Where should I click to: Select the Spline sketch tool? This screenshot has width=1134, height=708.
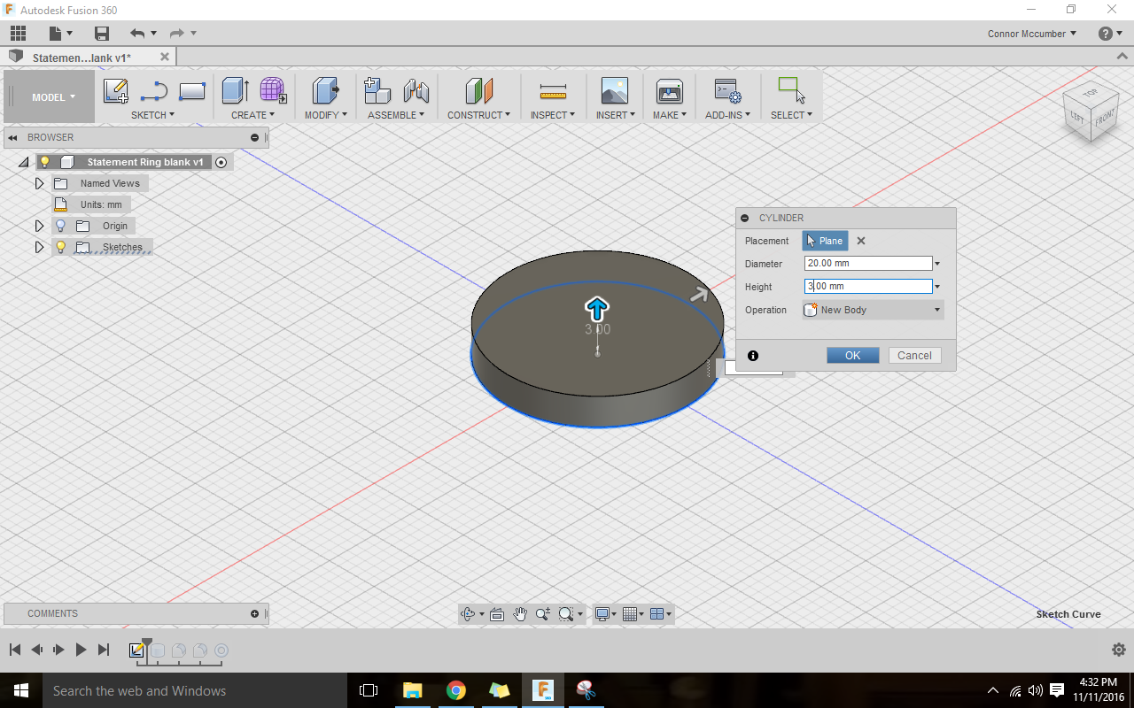(154, 91)
